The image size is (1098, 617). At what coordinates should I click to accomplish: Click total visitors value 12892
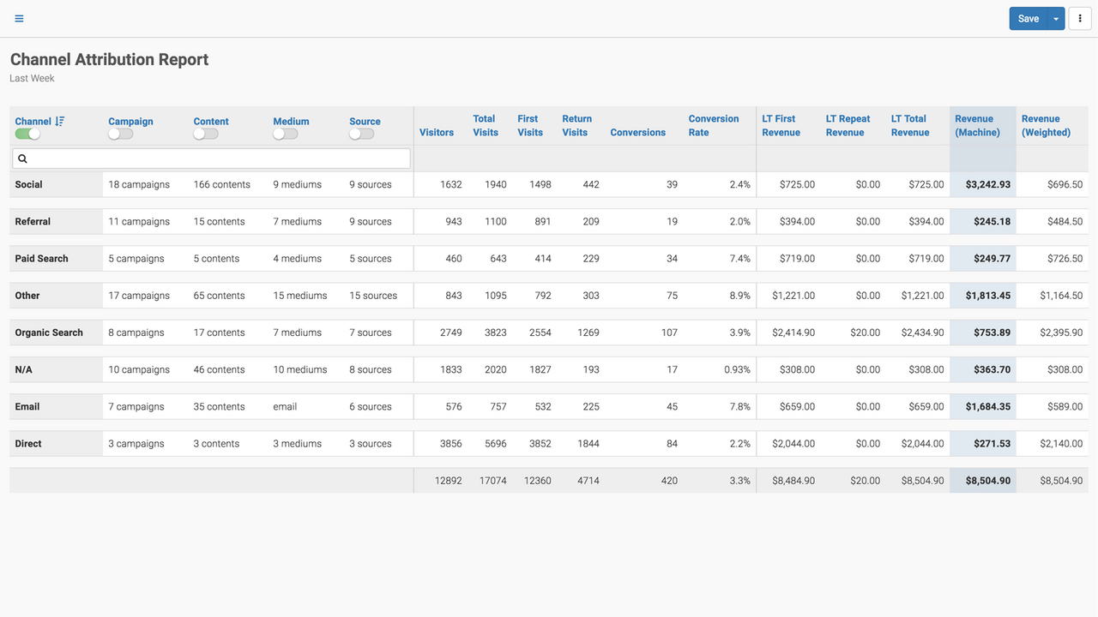coord(449,481)
